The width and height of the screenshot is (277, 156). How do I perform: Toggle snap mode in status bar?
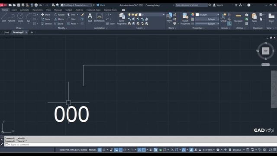[104, 150]
